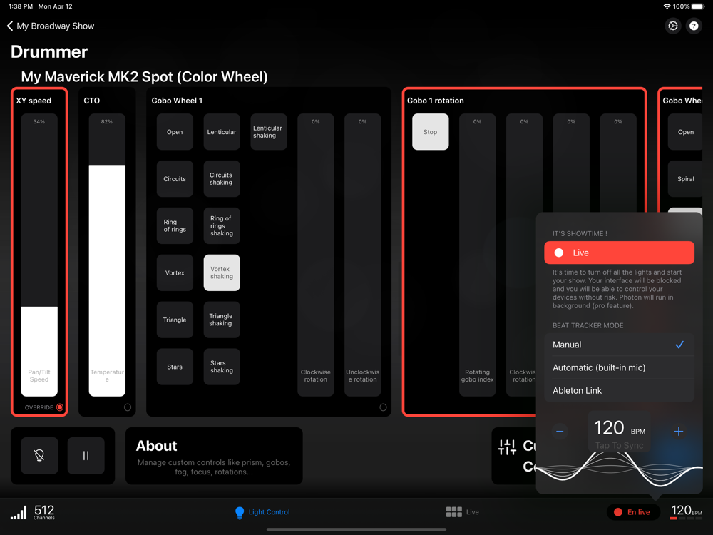Open the About custom controls card
Image resolution: width=713 pixels, height=535 pixels.
tap(214, 456)
